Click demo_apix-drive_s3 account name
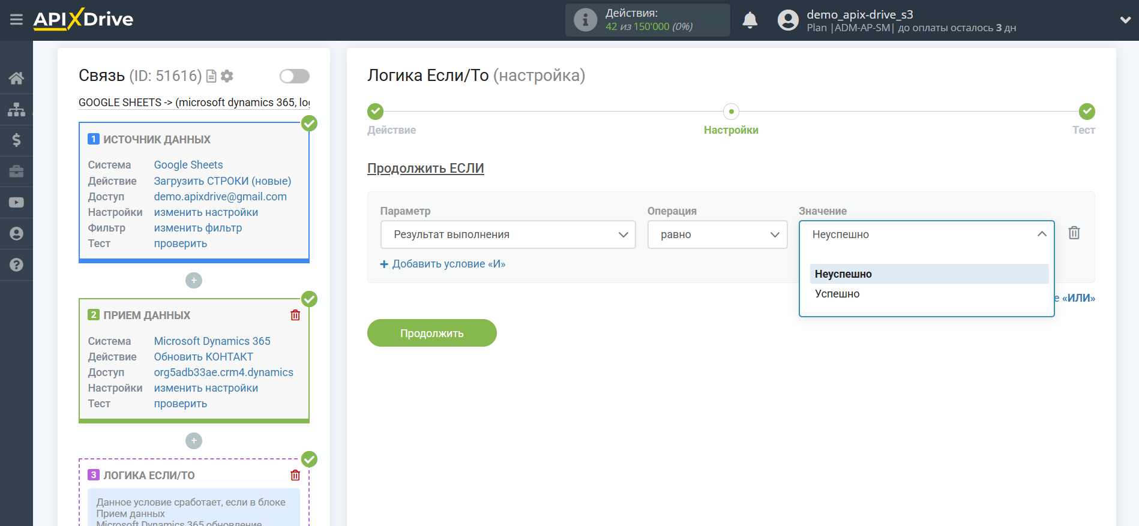This screenshot has height=526, width=1139. click(x=859, y=14)
